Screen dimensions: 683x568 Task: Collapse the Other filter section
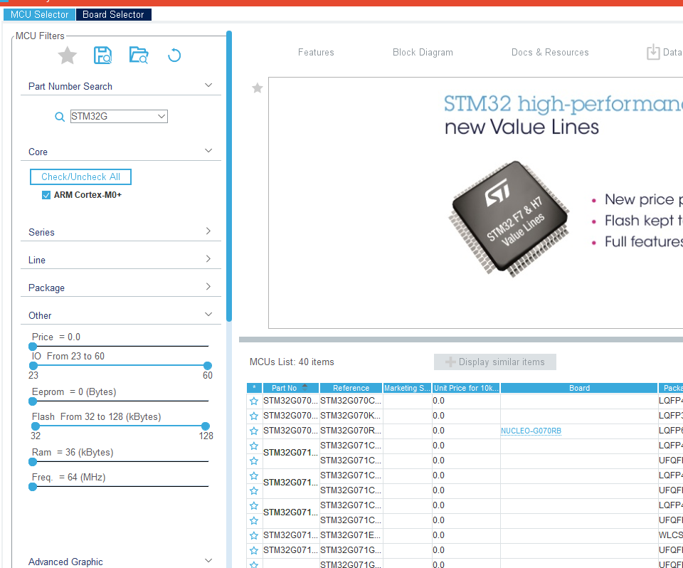coord(208,315)
